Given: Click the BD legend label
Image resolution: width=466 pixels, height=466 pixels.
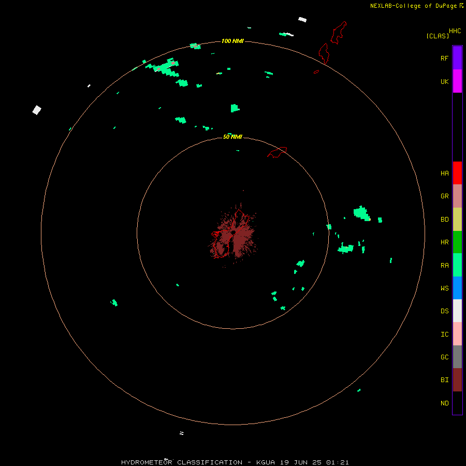Looking at the screenshot, I should pos(444,220).
